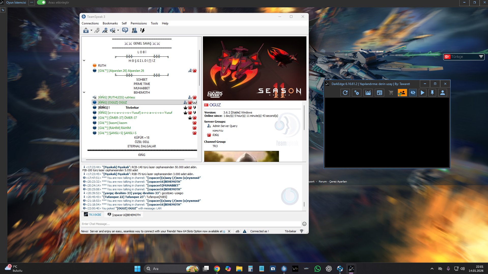Open the Windows Start menu
Viewport: 488px width, 274px height.
137,269
